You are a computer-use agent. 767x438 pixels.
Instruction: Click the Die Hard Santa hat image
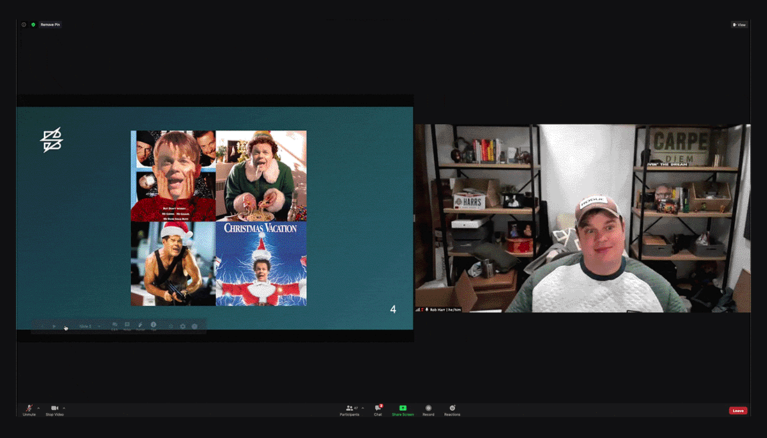(173, 264)
